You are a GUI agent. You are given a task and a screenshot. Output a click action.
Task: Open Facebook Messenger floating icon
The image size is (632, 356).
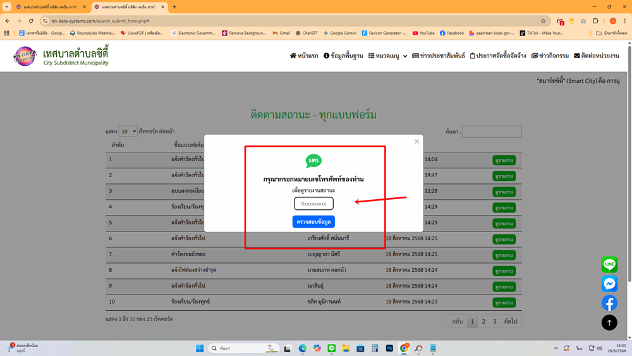point(609,284)
